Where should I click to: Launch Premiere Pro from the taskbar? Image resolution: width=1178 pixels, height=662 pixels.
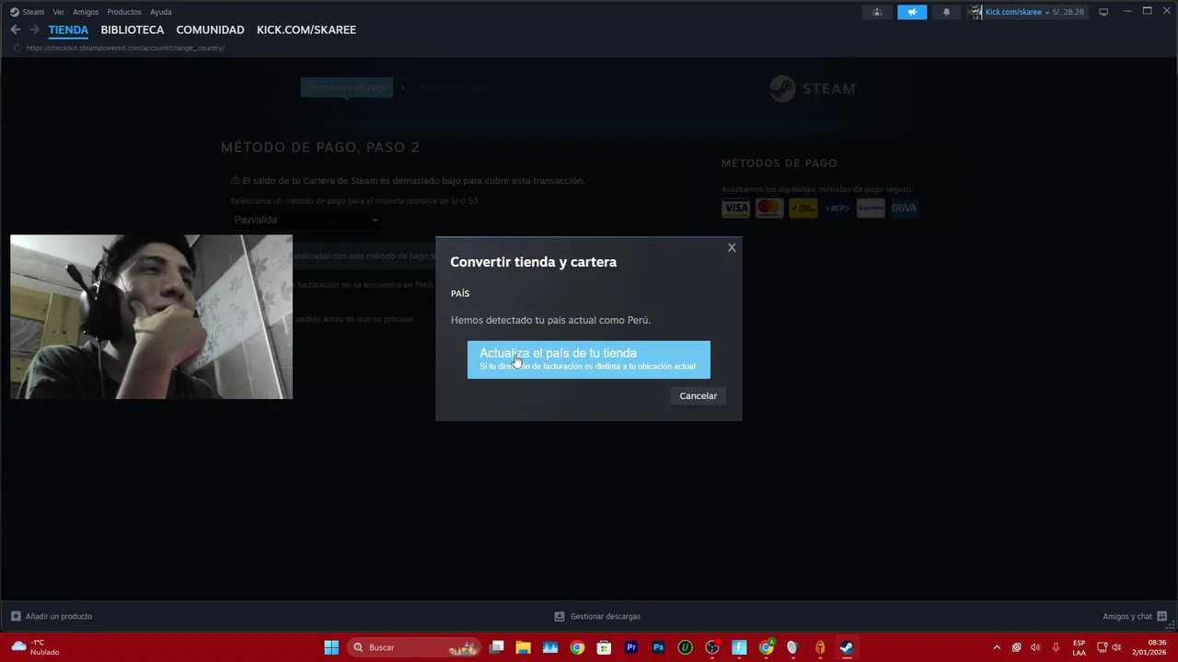point(631,647)
